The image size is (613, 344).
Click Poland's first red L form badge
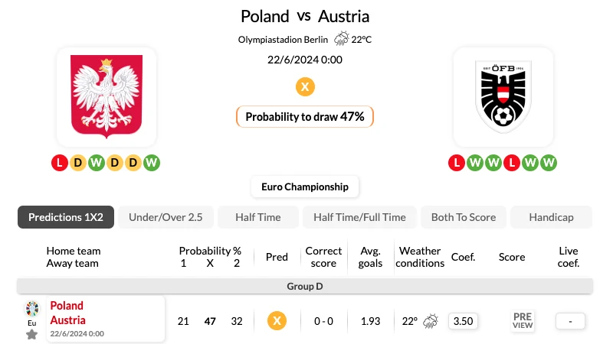[x=60, y=163]
